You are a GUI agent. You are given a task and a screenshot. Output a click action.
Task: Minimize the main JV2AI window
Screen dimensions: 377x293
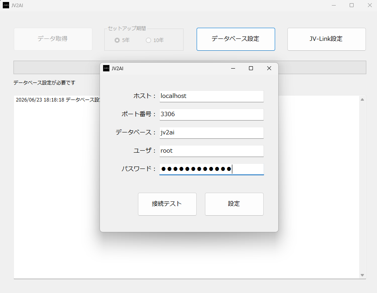pos(334,5)
